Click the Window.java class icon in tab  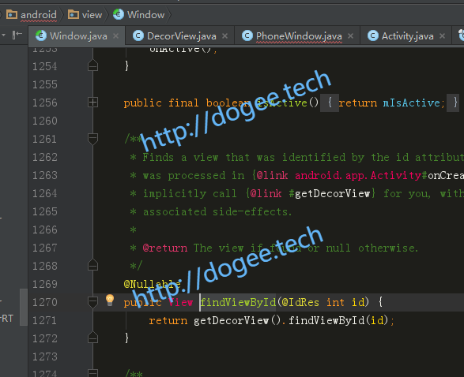click(41, 35)
